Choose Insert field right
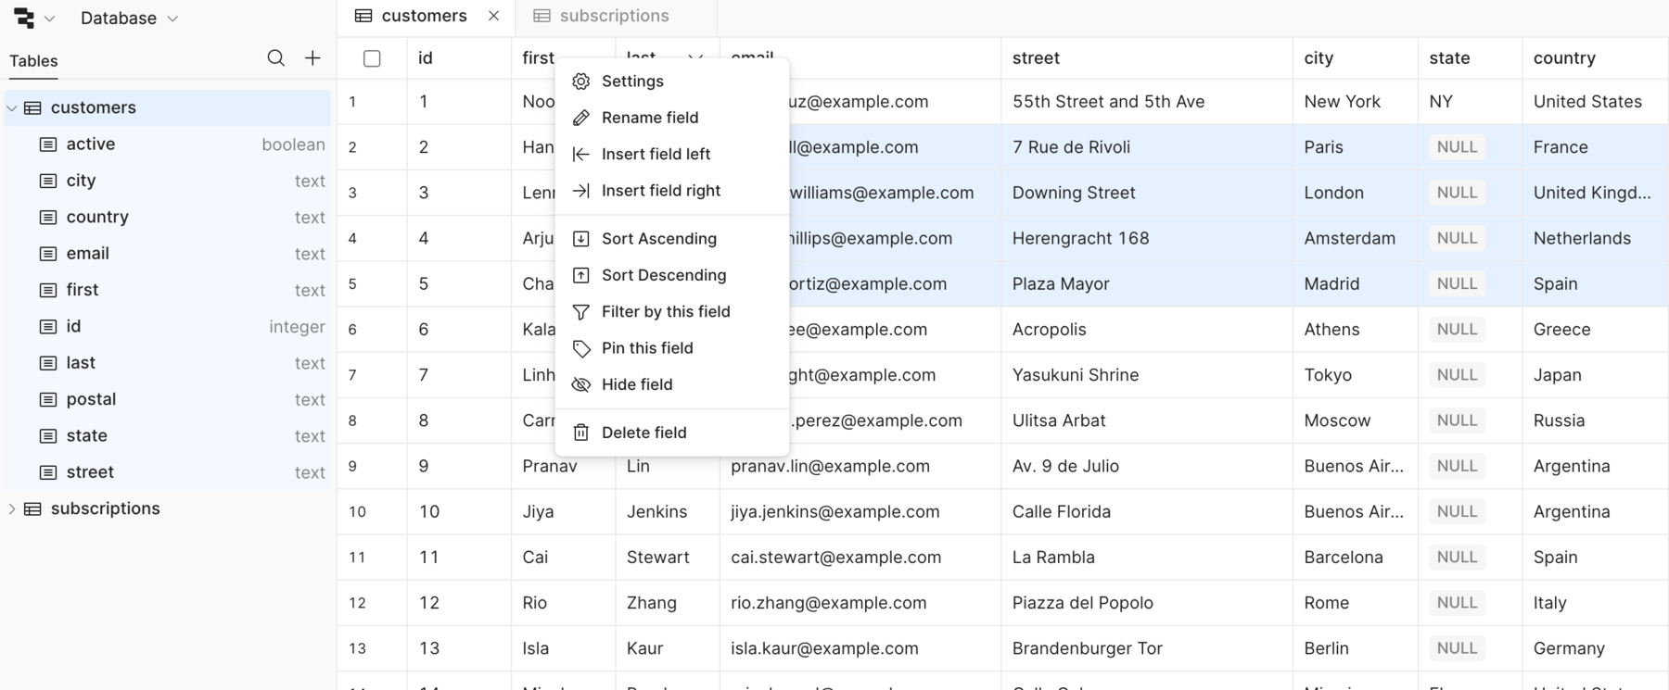1669x690 pixels. (x=672, y=191)
